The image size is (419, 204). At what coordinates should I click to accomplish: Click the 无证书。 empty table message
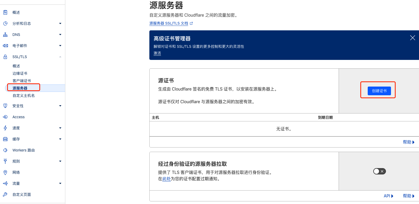(x=284, y=129)
